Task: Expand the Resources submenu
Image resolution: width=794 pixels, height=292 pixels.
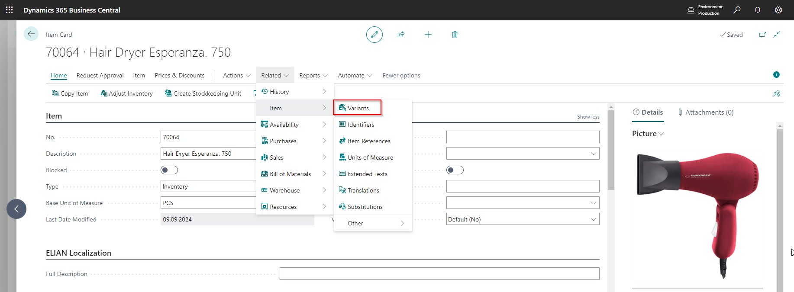Action: point(295,207)
